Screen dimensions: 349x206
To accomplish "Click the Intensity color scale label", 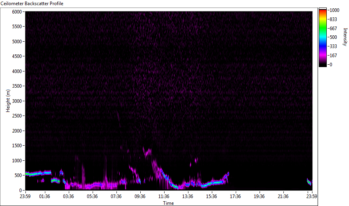I will pos(345,37).
